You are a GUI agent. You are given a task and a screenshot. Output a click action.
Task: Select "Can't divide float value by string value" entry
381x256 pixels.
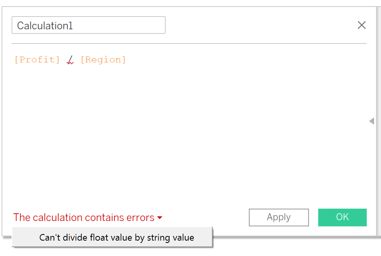pyautogui.click(x=116, y=238)
